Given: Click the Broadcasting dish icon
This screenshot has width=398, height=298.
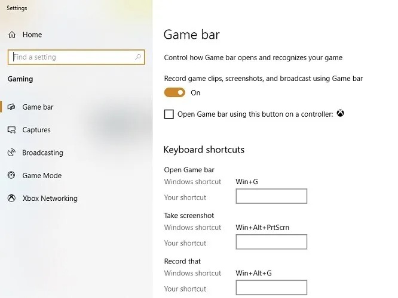Looking at the screenshot, I should 11,153.
